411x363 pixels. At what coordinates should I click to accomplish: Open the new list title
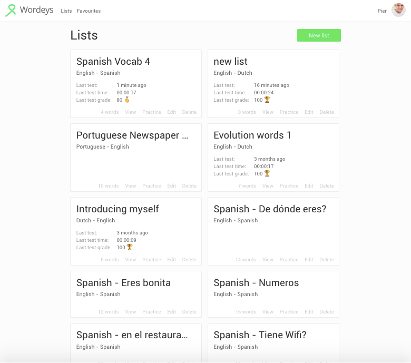pos(230,62)
